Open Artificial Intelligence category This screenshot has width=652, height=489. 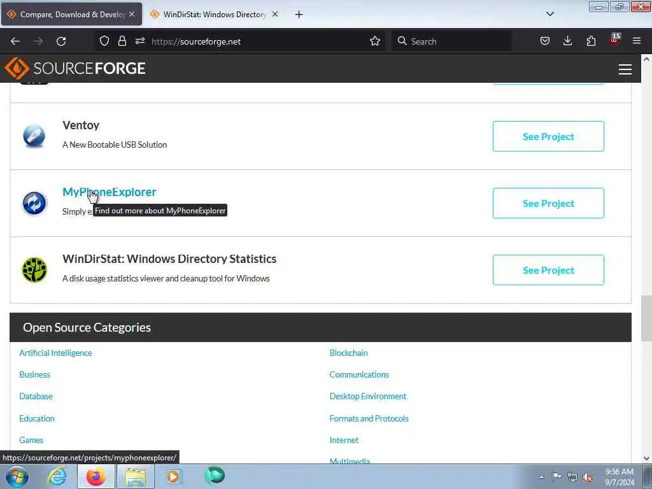(x=55, y=353)
